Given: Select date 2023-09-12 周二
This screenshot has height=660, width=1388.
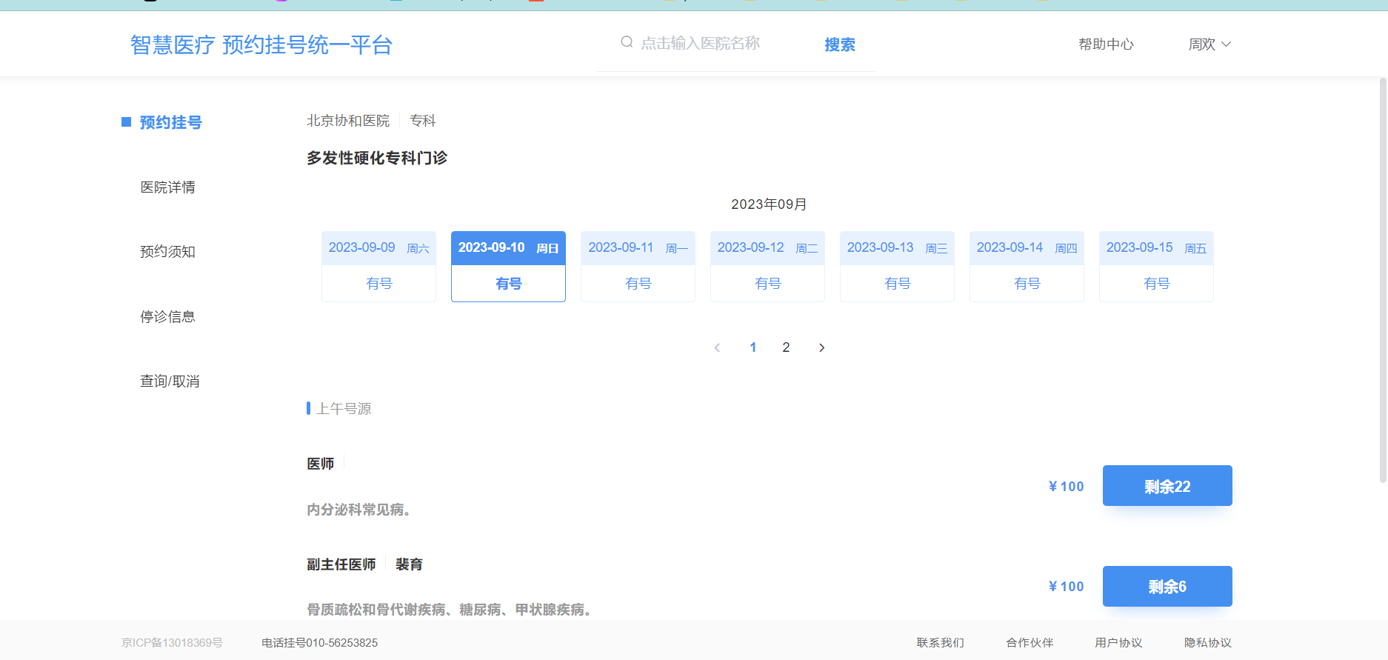Looking at the screenshot, I should (x=767, y=267).
